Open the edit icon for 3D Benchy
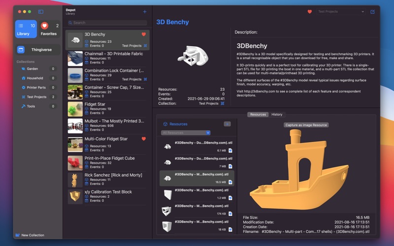 pos(373,11)
